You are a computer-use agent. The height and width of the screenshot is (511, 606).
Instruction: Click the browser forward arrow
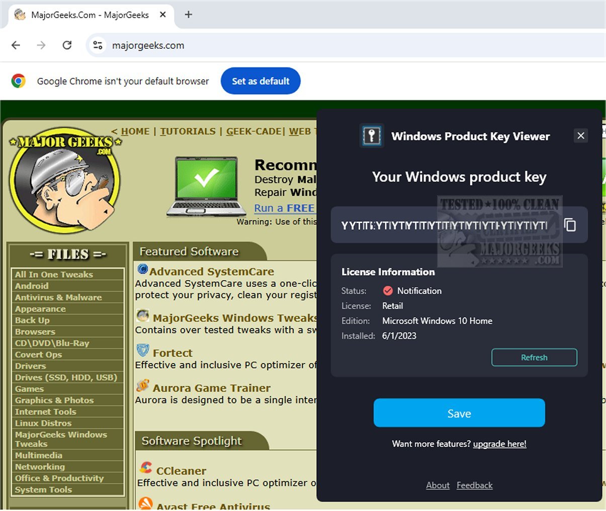point(41,45)
